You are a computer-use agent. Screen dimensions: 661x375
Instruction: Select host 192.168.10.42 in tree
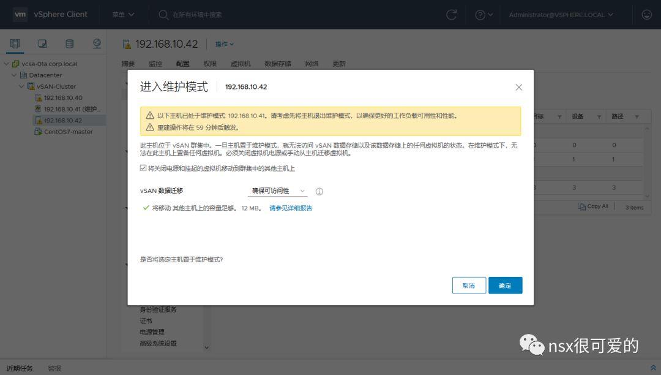63,120
